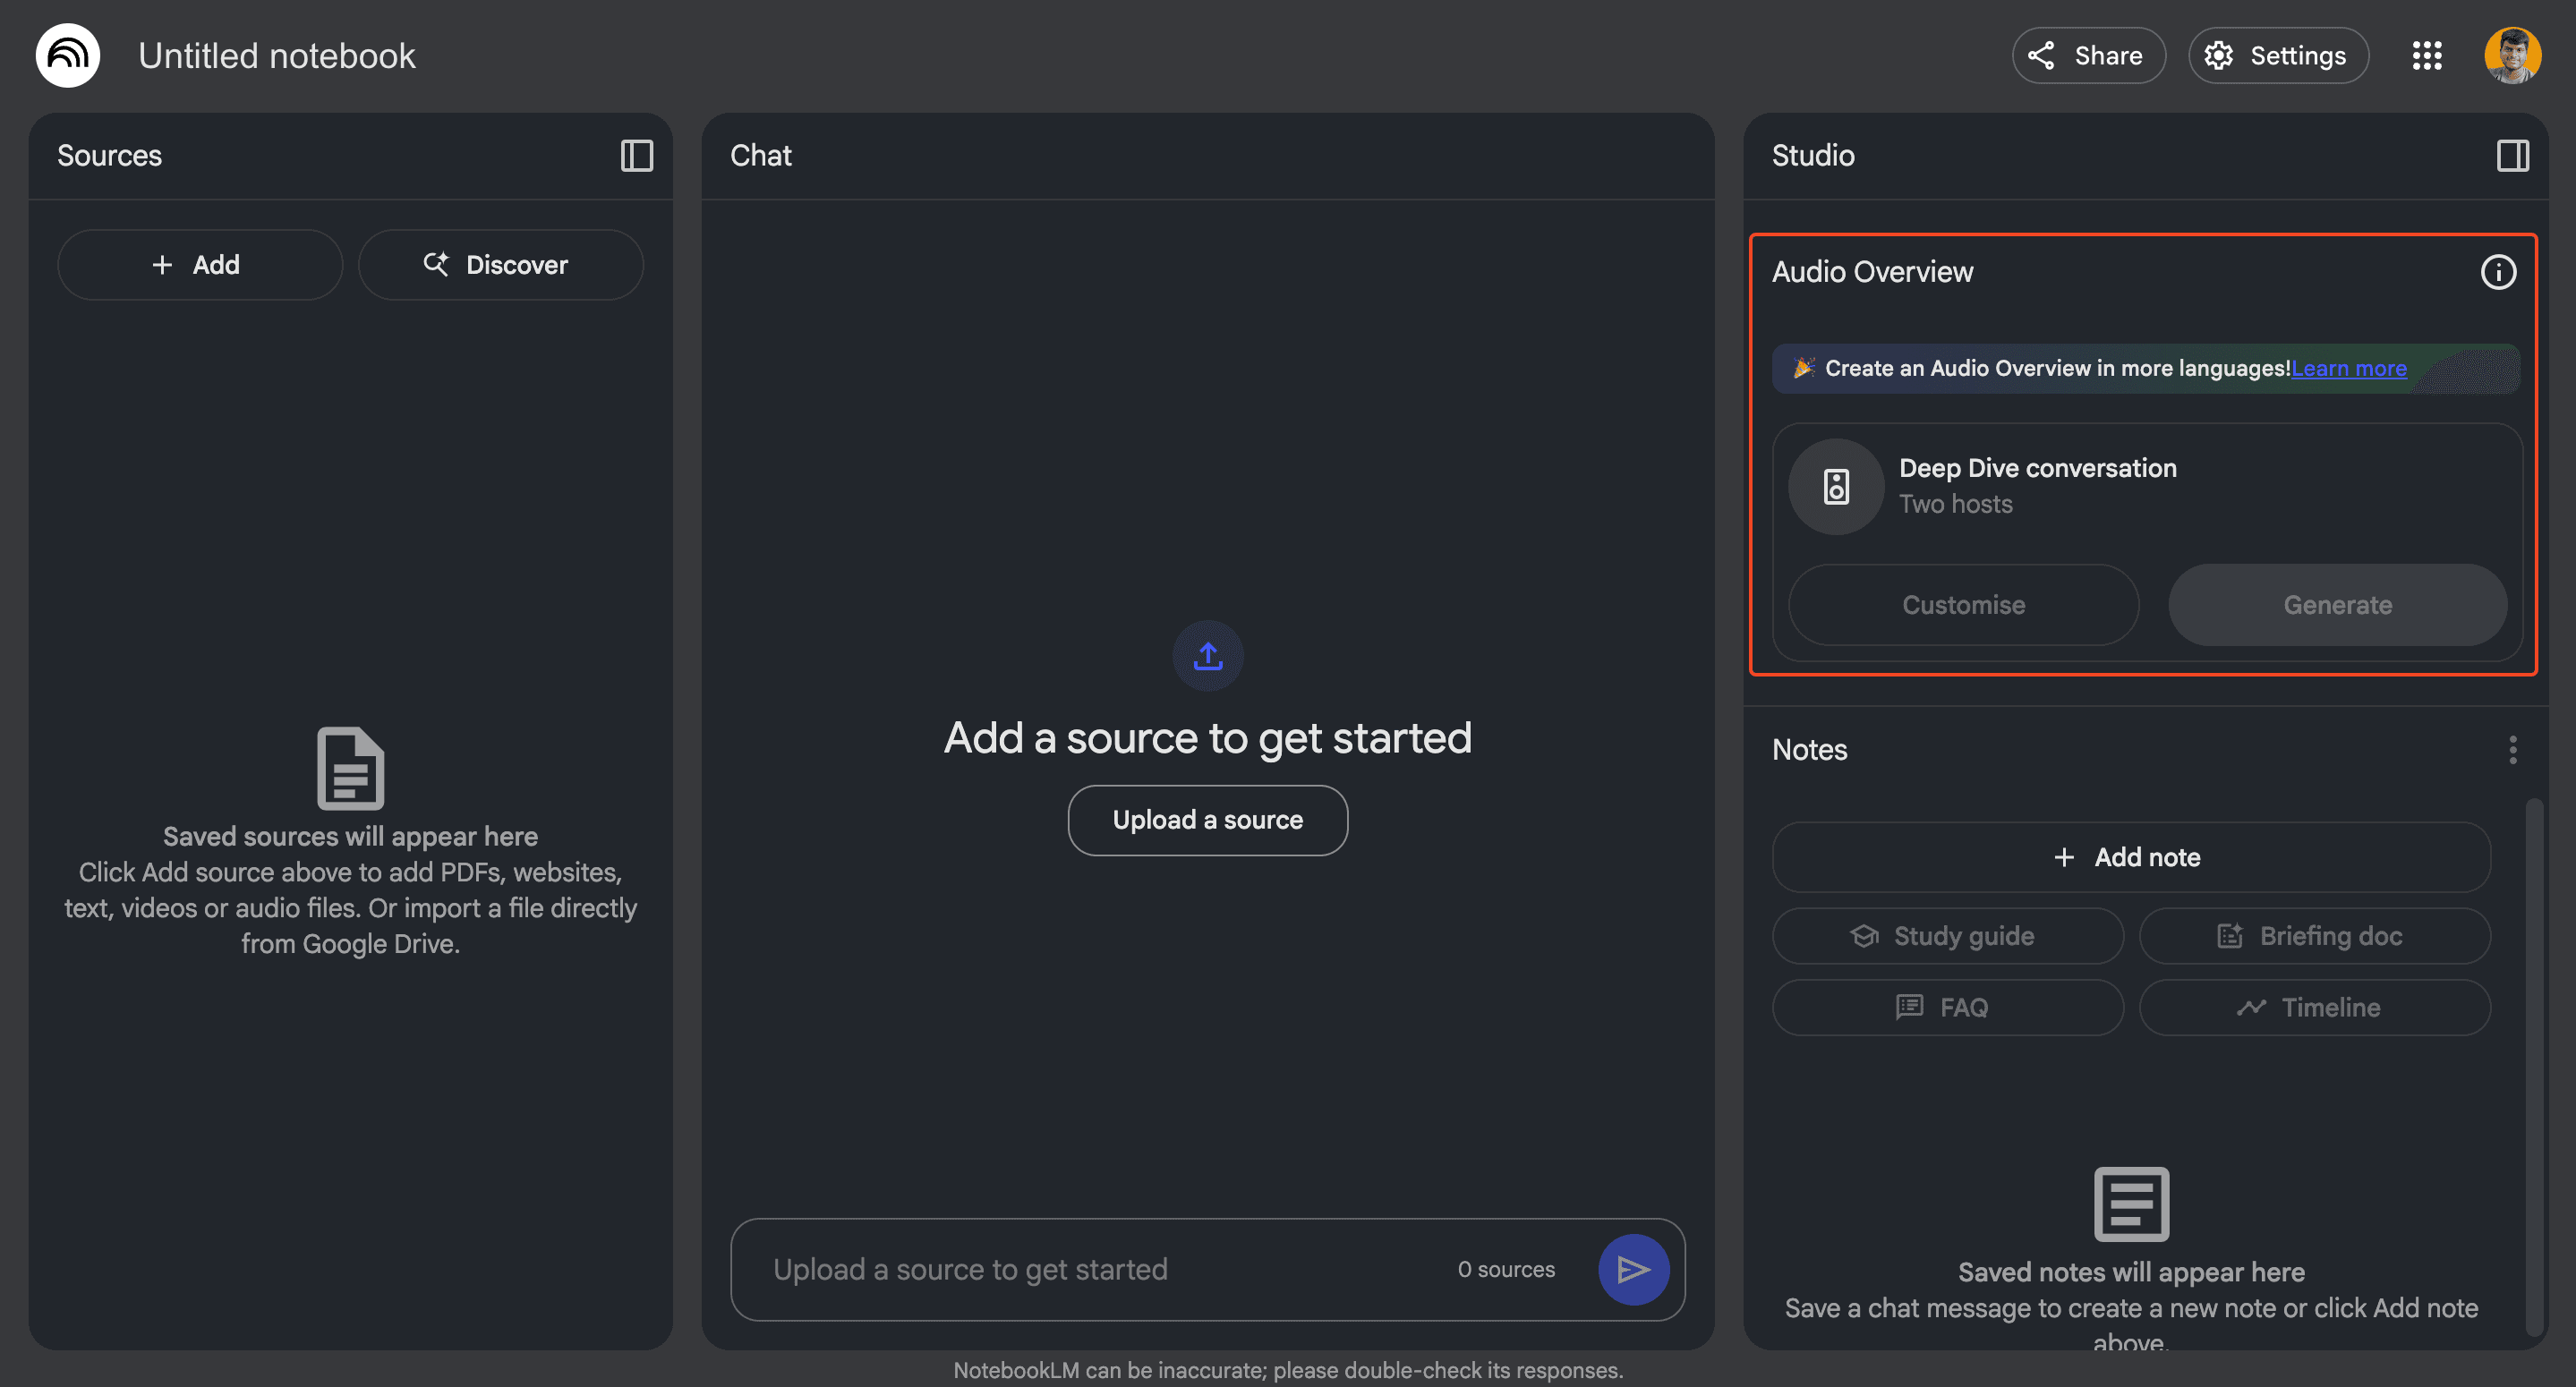Click the blue send message arrow

1633,1269
